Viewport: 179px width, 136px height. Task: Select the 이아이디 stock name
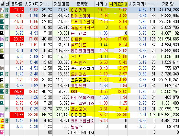[x=79, y=115]
